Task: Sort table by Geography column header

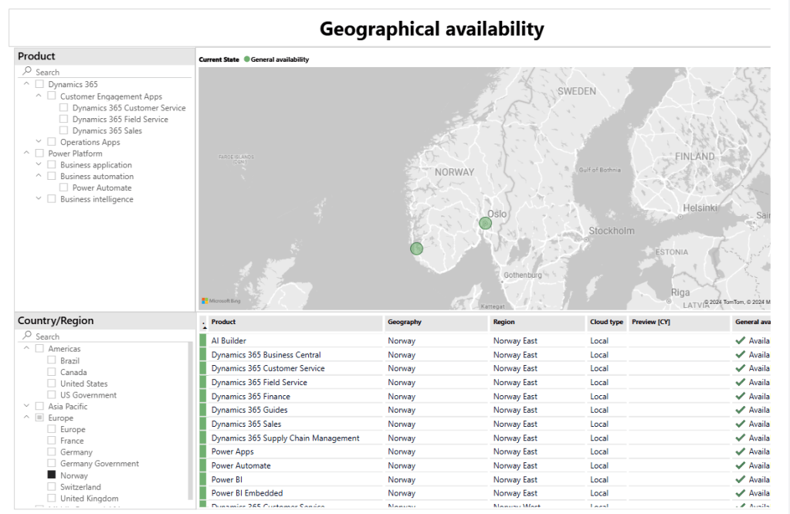Action: pos(405,323)
